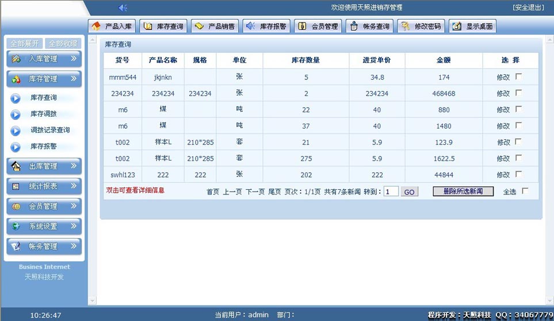Open the 调拨记录查询 sidebar submenu item
Viewport: 554px width, 321px height.
[x=50, y=130]
